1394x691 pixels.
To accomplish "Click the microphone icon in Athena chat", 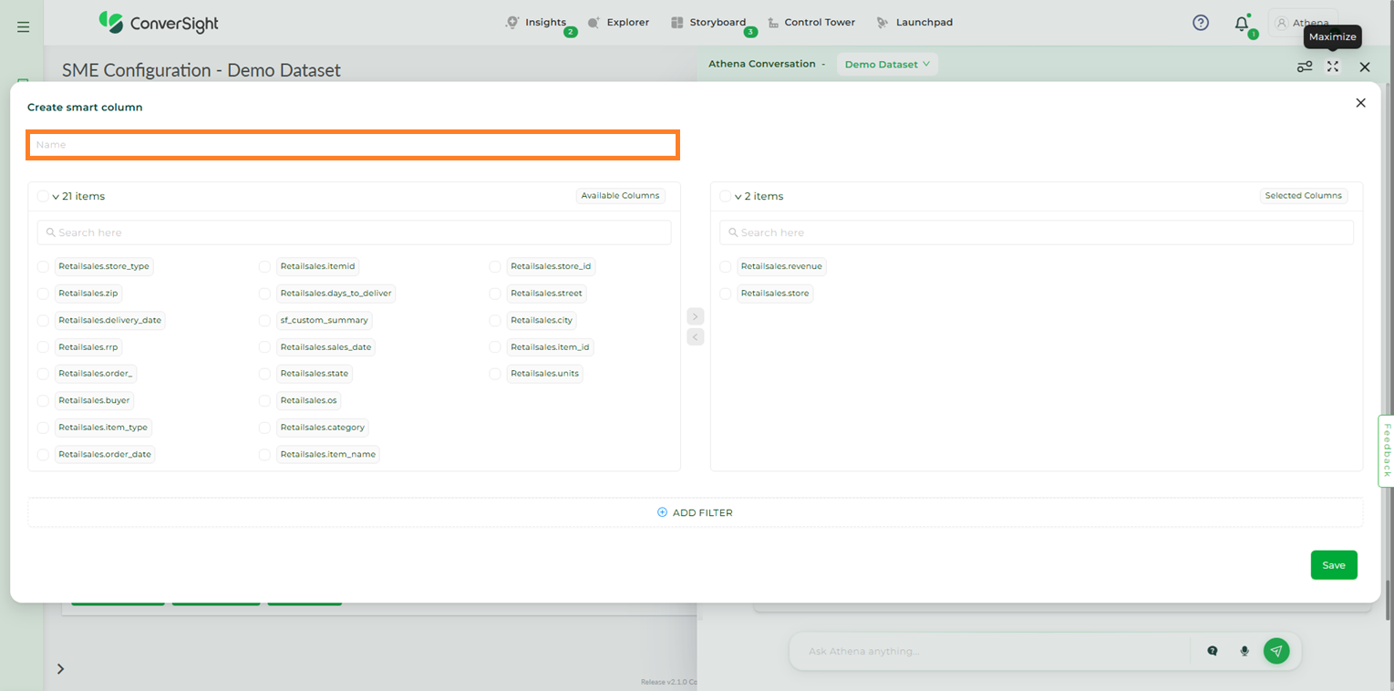I will (1244, 651).
